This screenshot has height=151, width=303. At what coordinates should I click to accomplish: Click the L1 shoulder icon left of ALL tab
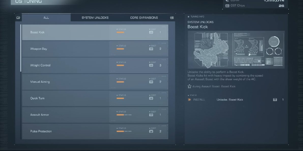pyautogui.click(x=18, y=18)
